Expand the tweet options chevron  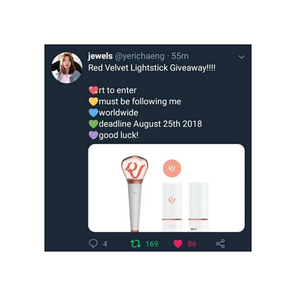pos(242,57)
